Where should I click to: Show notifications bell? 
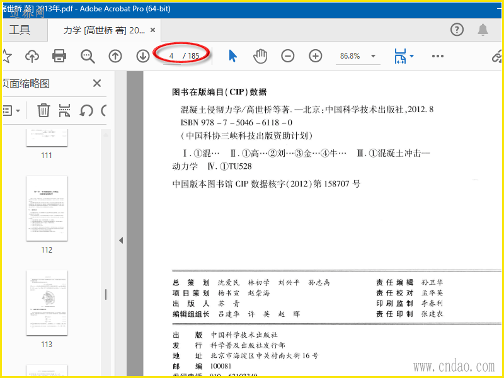click(x=483, y=30)
